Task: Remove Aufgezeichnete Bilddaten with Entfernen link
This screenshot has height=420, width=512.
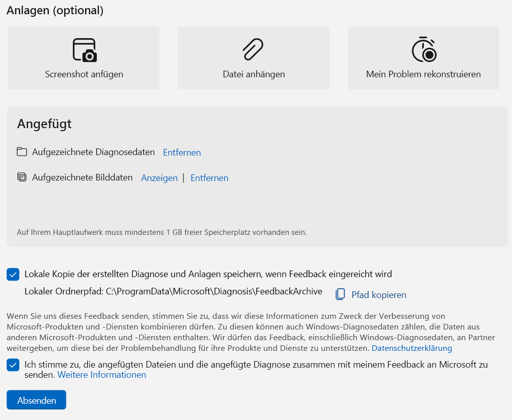Action: [209, 178]
